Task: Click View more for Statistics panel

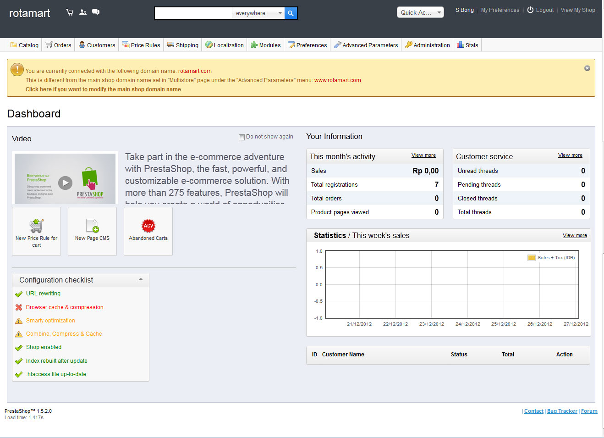Action: pyautogui.click(x=575, y=236)
